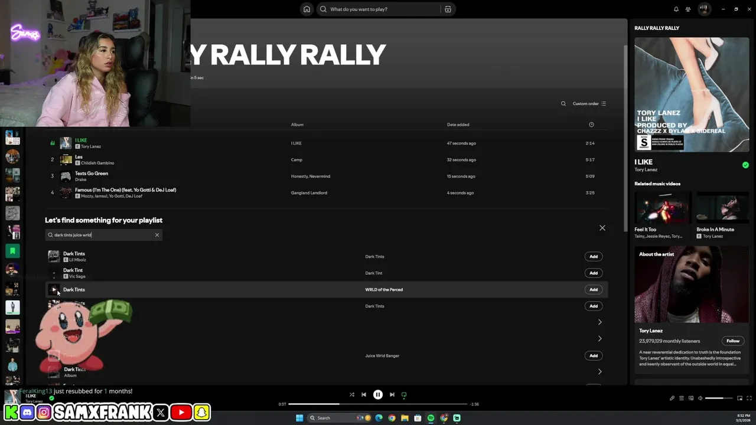Open Friend Activity icon

click(688, 9)
